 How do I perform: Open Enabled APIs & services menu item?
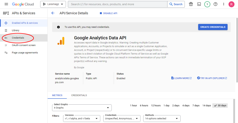pos(24,23)
